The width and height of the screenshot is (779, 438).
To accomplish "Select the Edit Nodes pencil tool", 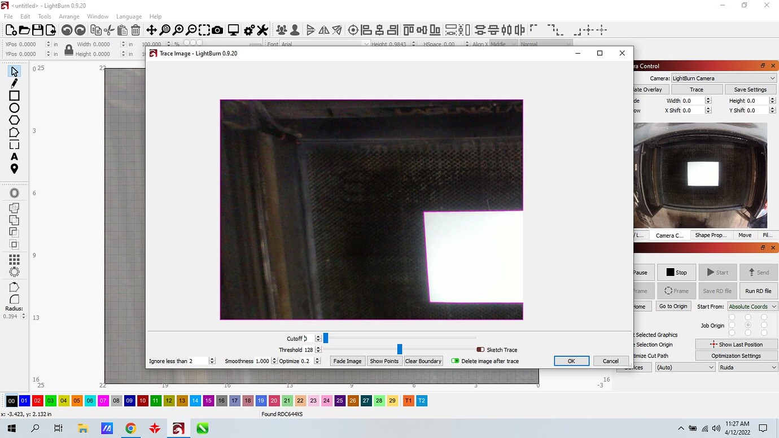I will (x=14, y=84).
